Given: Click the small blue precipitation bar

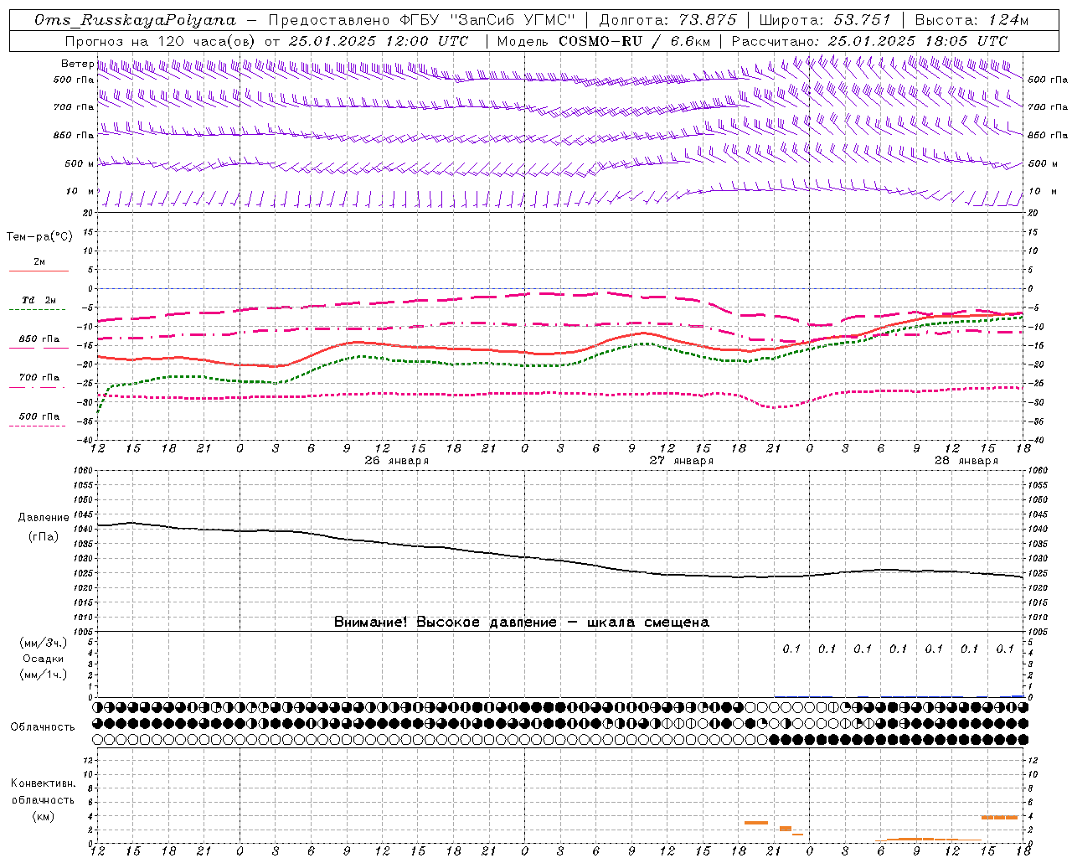Looking at the screenshot, I should [1018, 695].
